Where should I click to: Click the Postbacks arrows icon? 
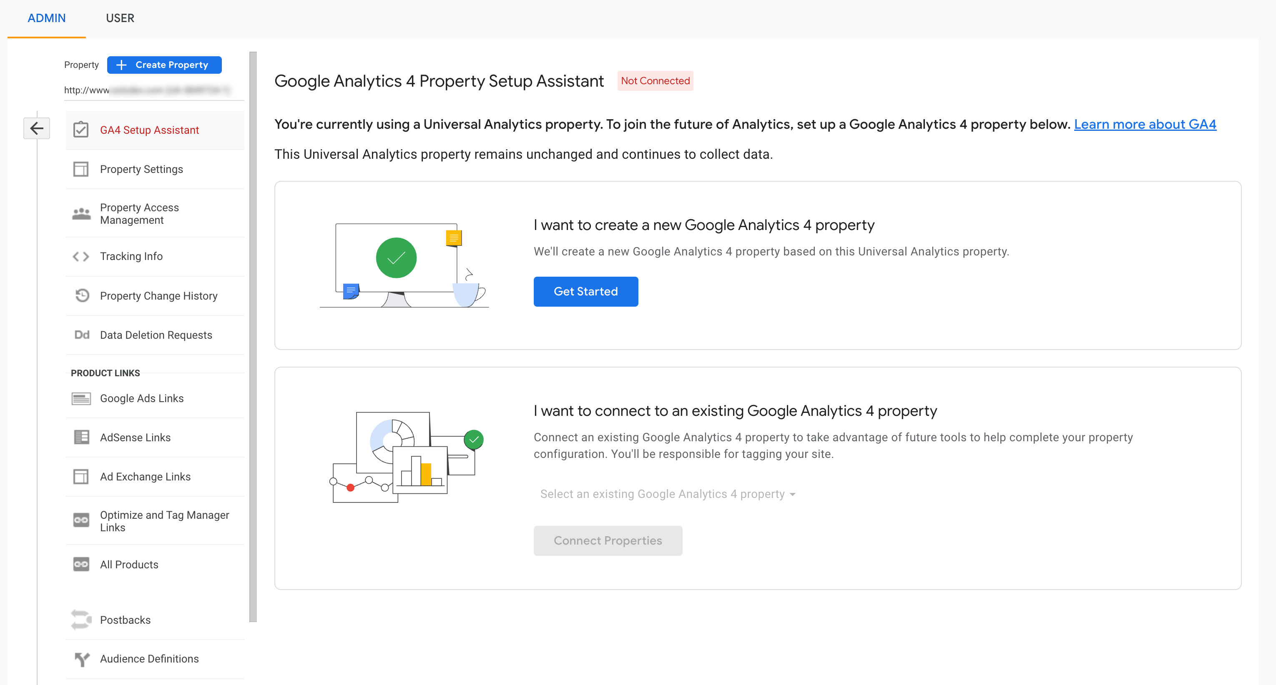[x=81, y=620]
